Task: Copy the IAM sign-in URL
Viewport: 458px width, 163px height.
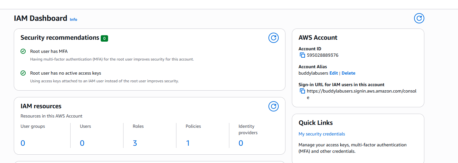Action: 302,91
